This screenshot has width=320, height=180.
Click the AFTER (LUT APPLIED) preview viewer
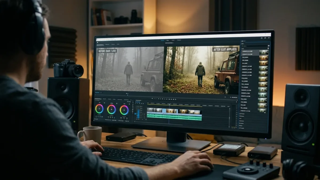(x=201, y=70)
